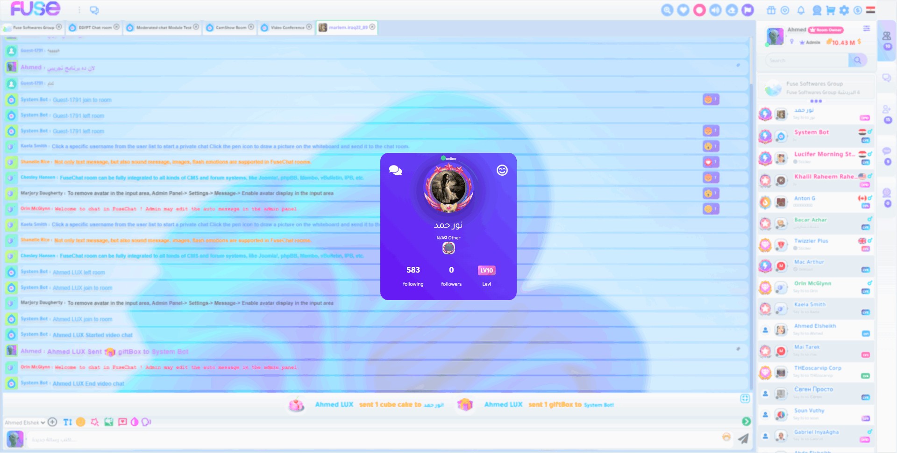The width and height of the screenshot is (897, 453).
Task: Open the text font size tool
Action: [68, 422]
